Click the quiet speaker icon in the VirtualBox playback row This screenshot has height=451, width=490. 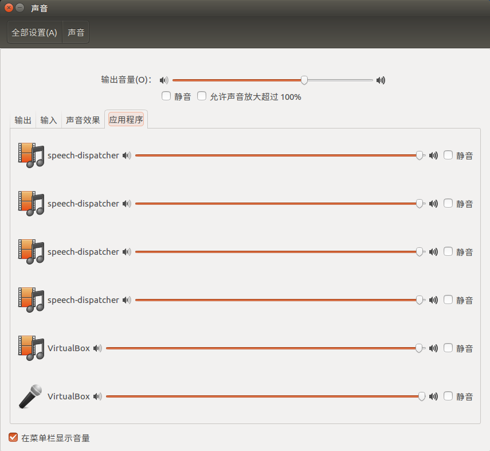click(x=97, y=348)
